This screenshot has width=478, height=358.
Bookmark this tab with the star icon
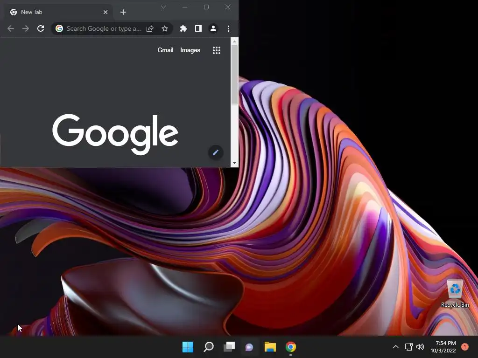[x=165, y=28]
